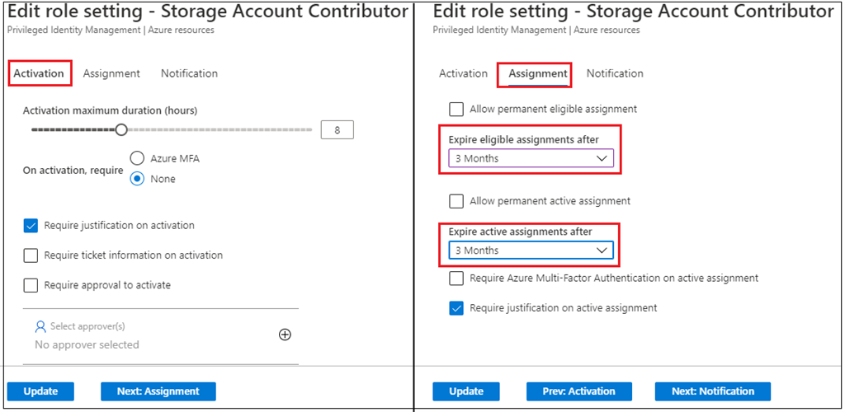Screen dimensions: 845x412
Task: Uncheck Require justification on active assignment
Action: coord(456,308)
